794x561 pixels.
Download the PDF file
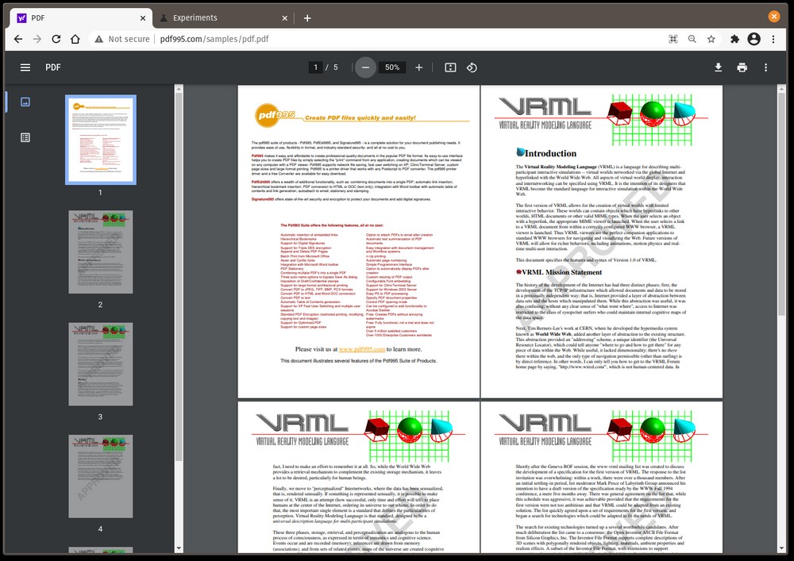[x=718, y=67]
